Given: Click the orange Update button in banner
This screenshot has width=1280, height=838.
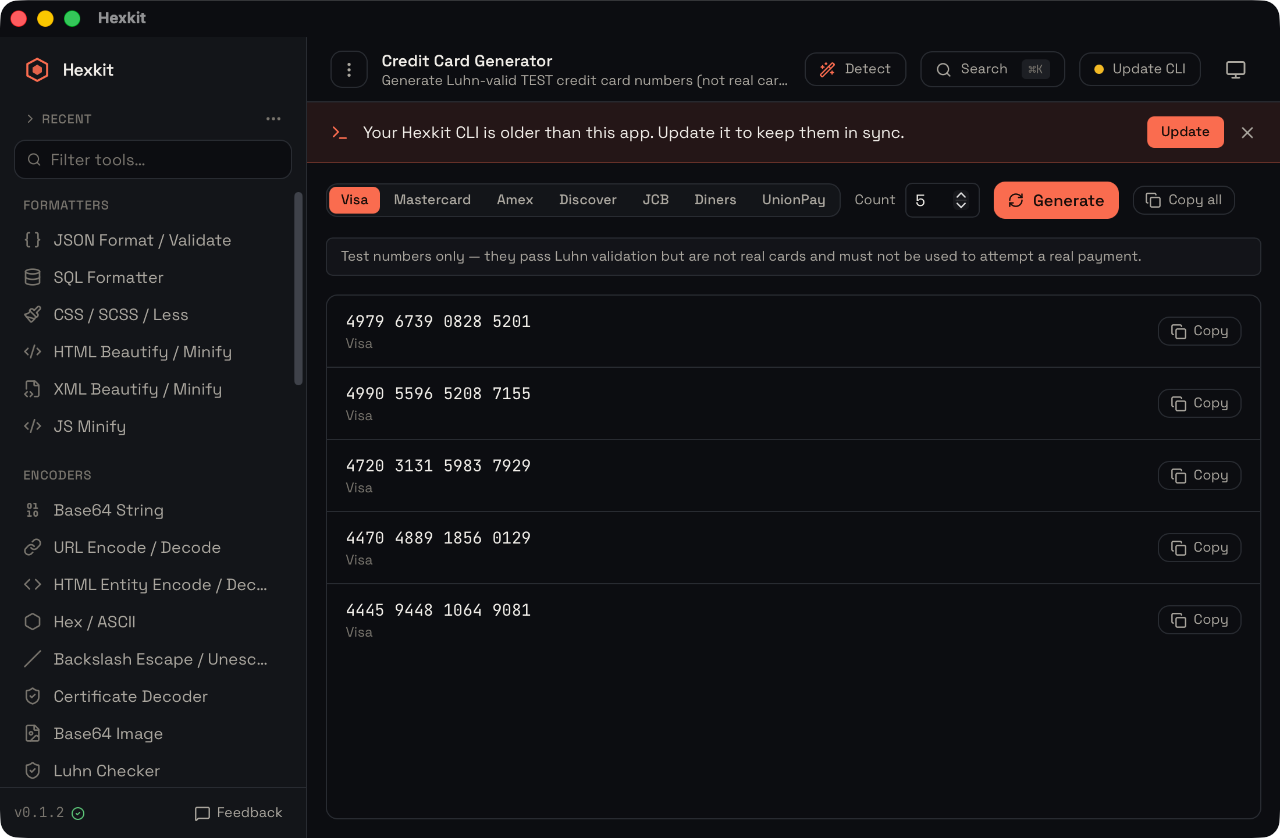Looking at the screenshot, I should [1185, 132].
